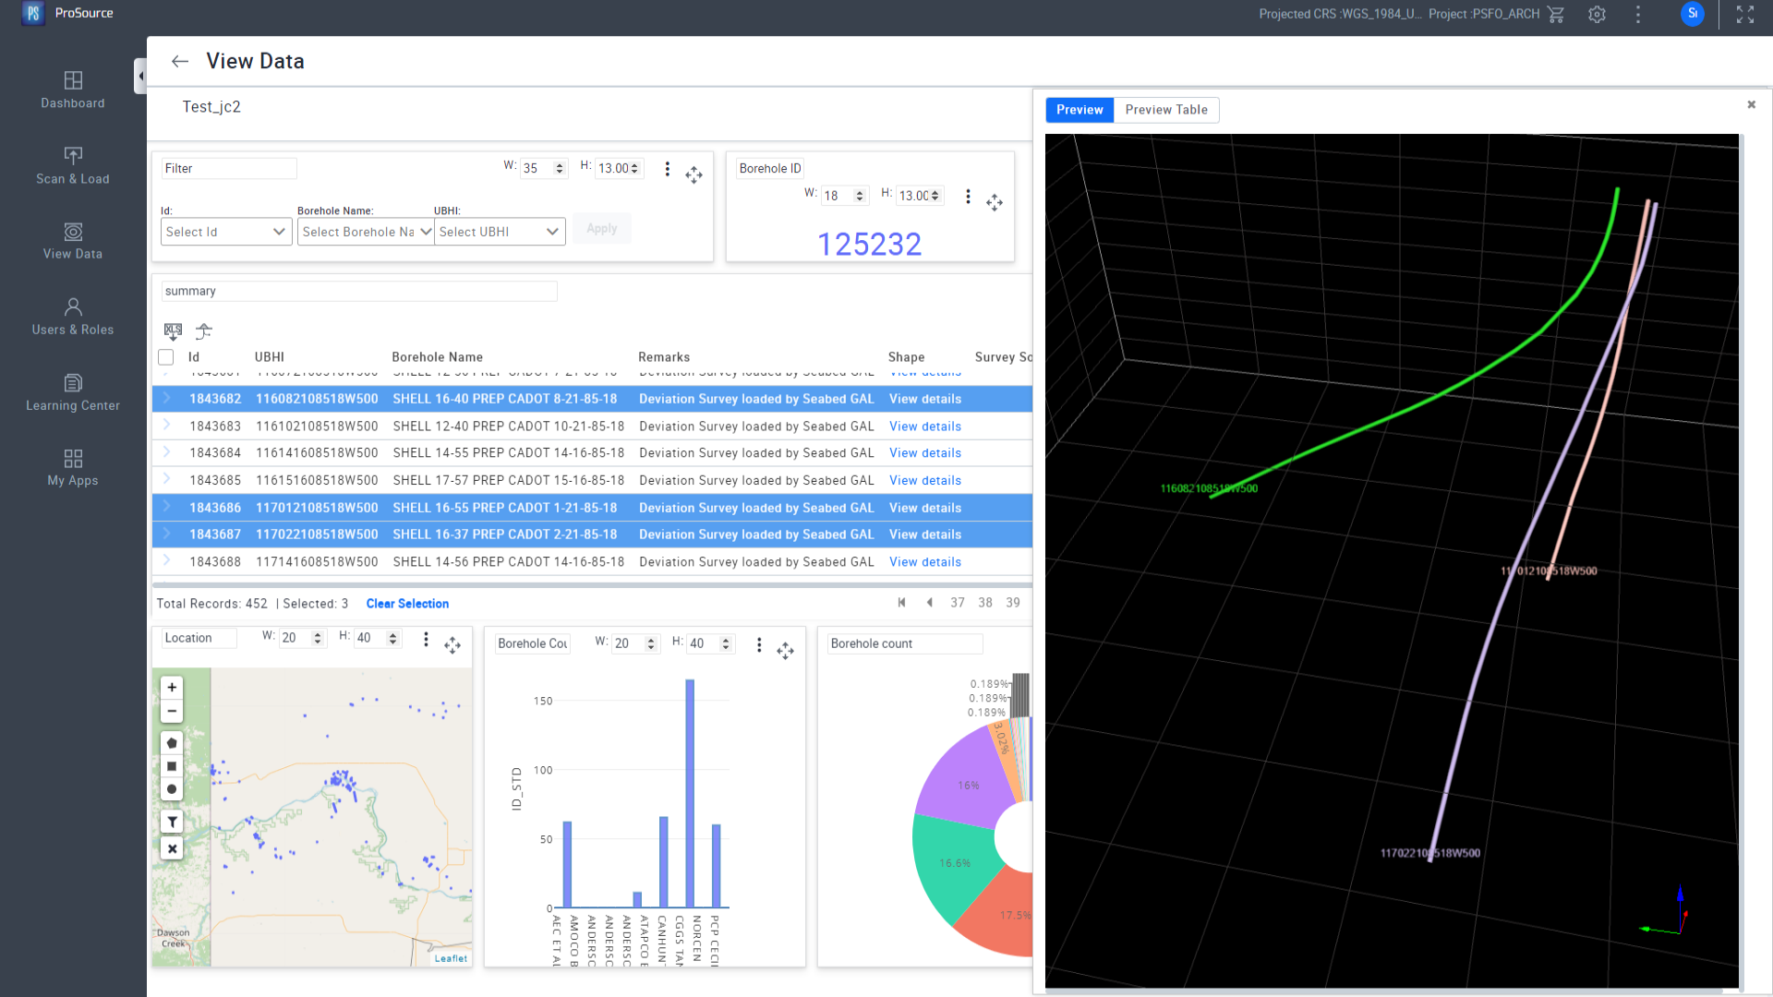Click the Clear Selection link

(406, 604)
